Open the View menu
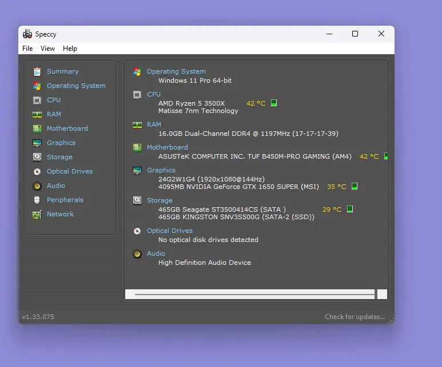 (x=47, y=49)
